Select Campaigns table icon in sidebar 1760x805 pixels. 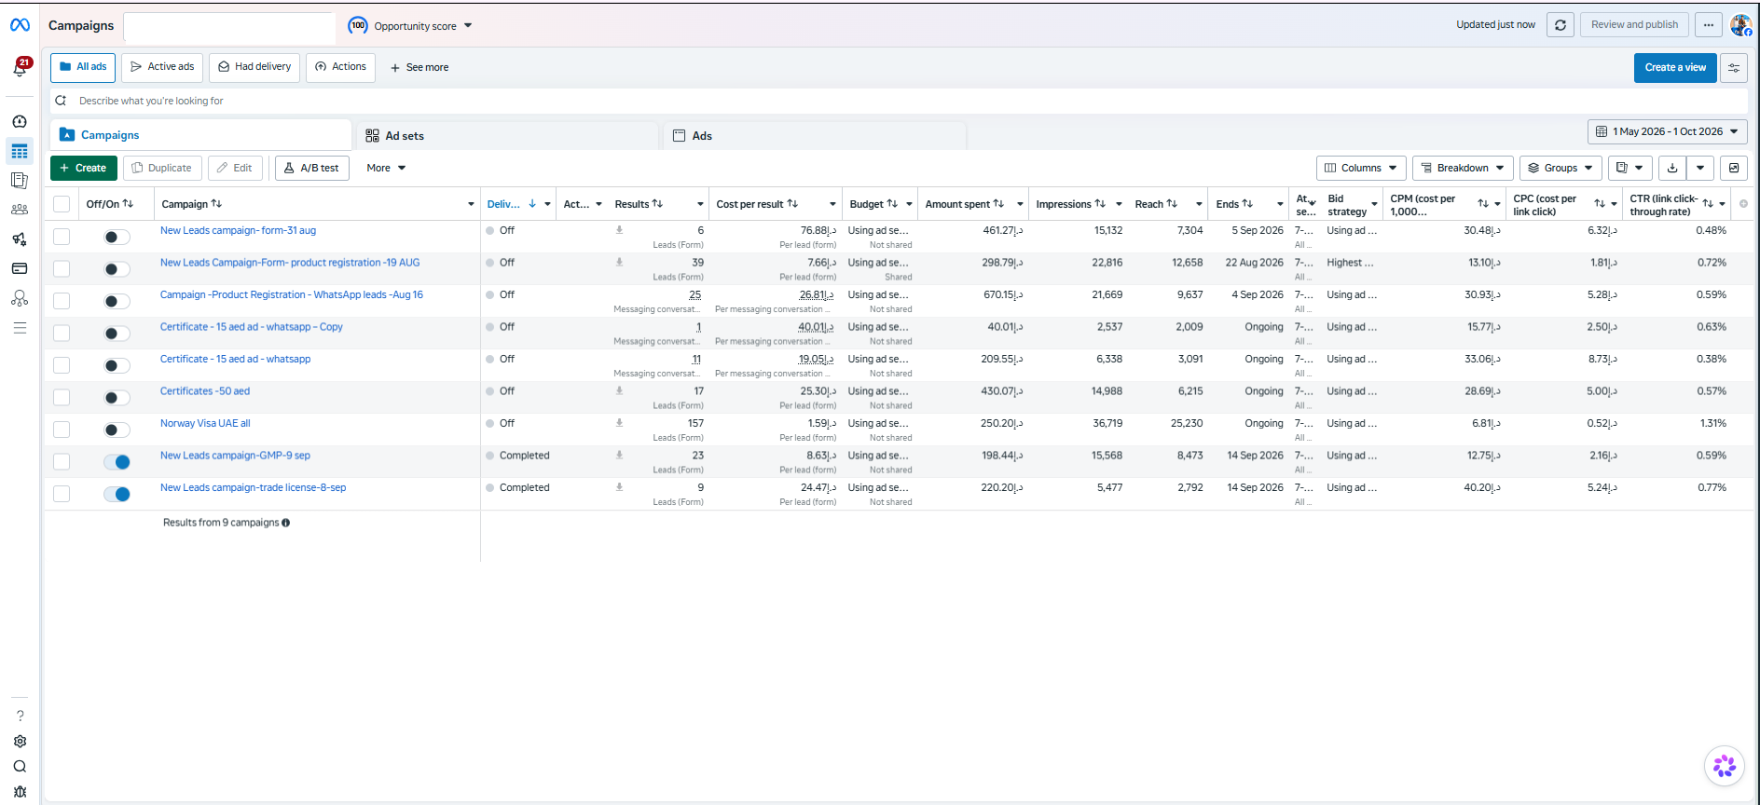coord(20,151)
